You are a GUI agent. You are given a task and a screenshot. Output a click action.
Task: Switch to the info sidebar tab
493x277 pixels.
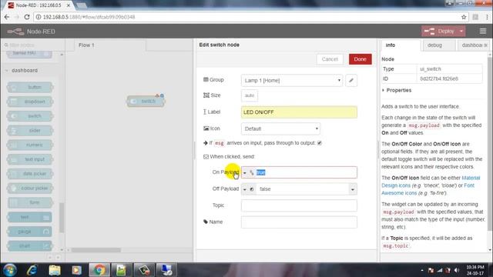(401, 45)
